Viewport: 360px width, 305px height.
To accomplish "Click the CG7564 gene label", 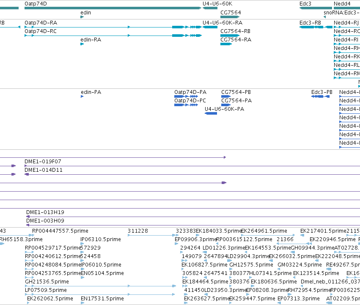I will point(231,13).
